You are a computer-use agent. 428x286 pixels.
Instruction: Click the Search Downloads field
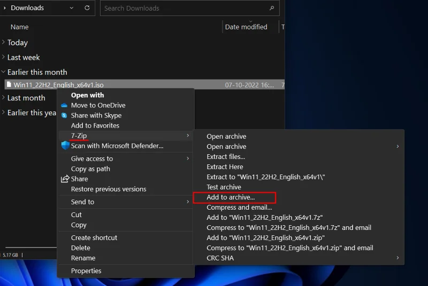(x=190, y=8)
